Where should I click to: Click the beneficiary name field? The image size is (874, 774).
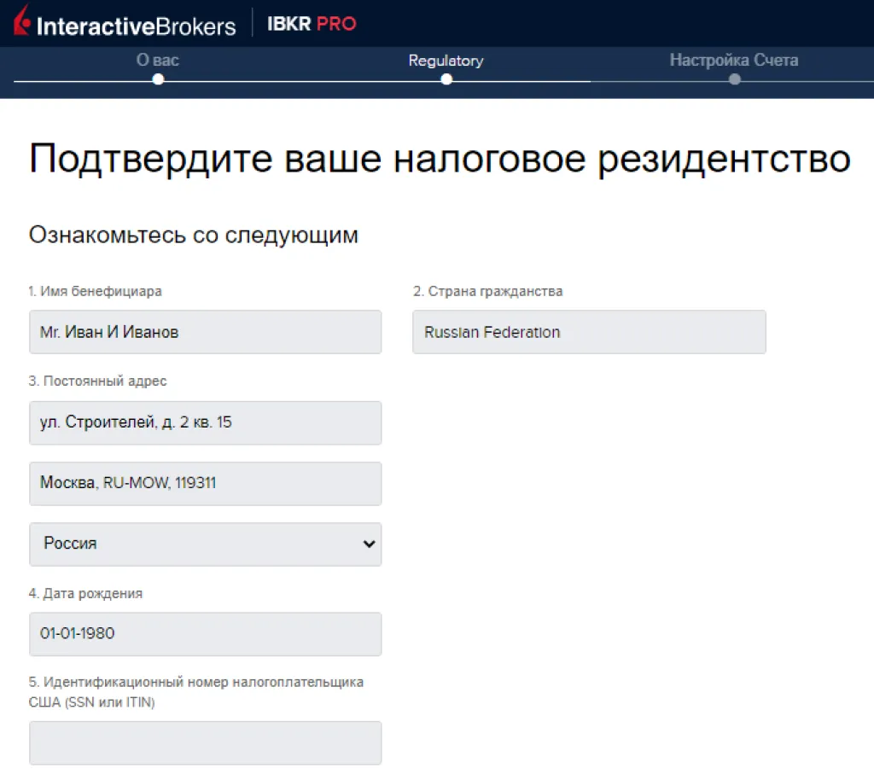205,332
